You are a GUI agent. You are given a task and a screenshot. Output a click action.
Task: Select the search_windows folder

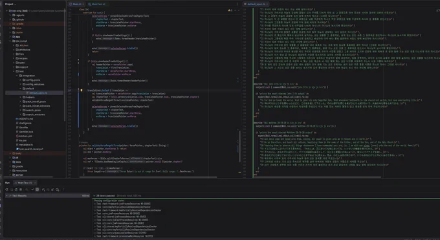[x=34, y=115]
